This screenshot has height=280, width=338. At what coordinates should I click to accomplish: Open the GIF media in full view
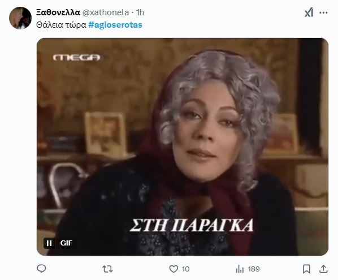coord(183,147)
